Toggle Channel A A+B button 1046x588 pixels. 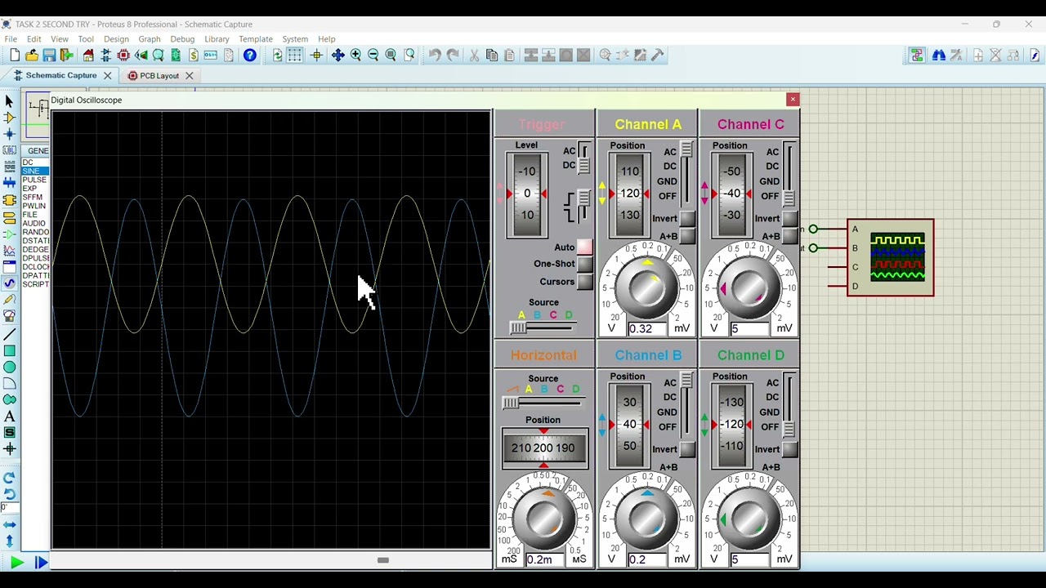coord(687,237)
